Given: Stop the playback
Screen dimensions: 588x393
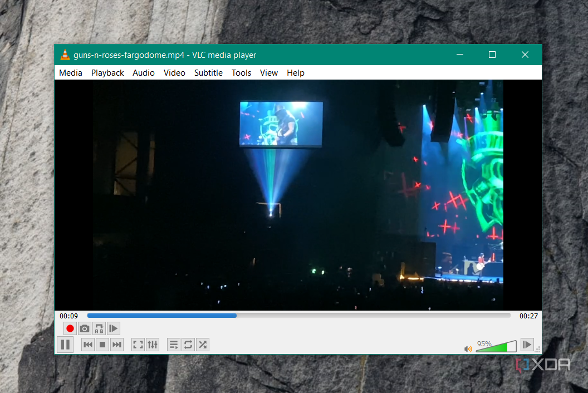Looking at the screenshot, I should tap(102, 345).
